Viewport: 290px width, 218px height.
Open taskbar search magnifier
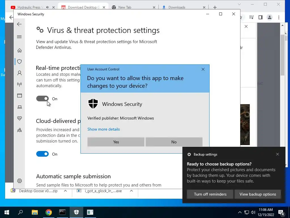pyautogui.click(x=20, y=212)
